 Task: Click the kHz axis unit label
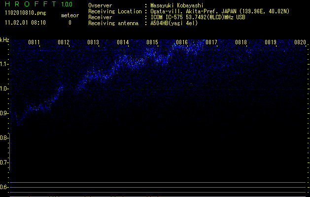coord(4,40)
